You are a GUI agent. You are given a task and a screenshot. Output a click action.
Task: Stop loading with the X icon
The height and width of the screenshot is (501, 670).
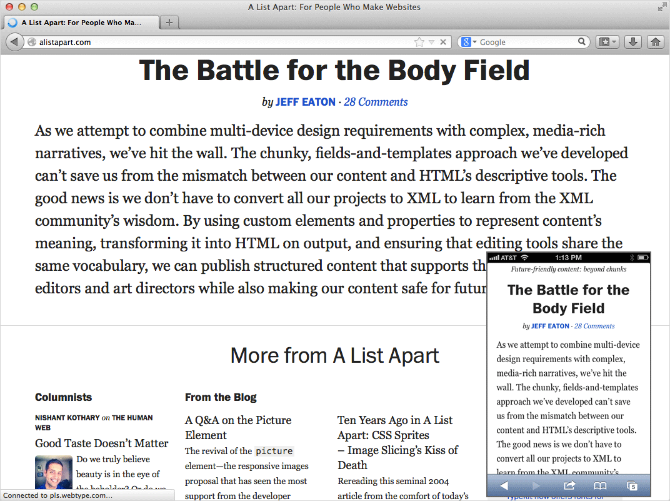[443, 42]
